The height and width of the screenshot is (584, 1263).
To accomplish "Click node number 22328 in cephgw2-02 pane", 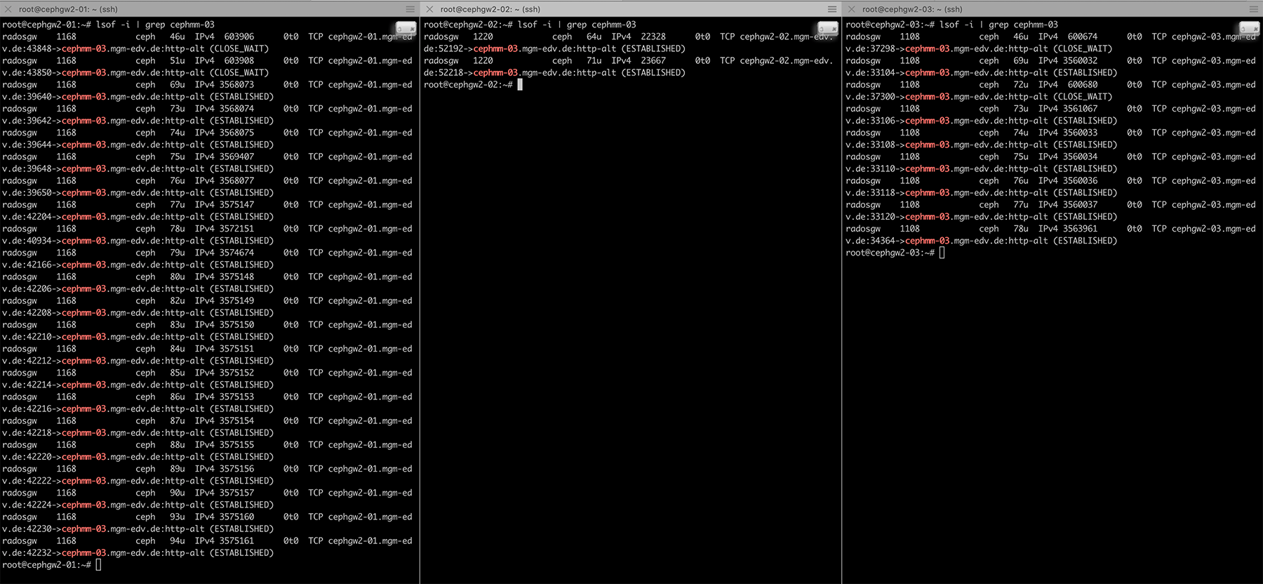I will [653, 36].
